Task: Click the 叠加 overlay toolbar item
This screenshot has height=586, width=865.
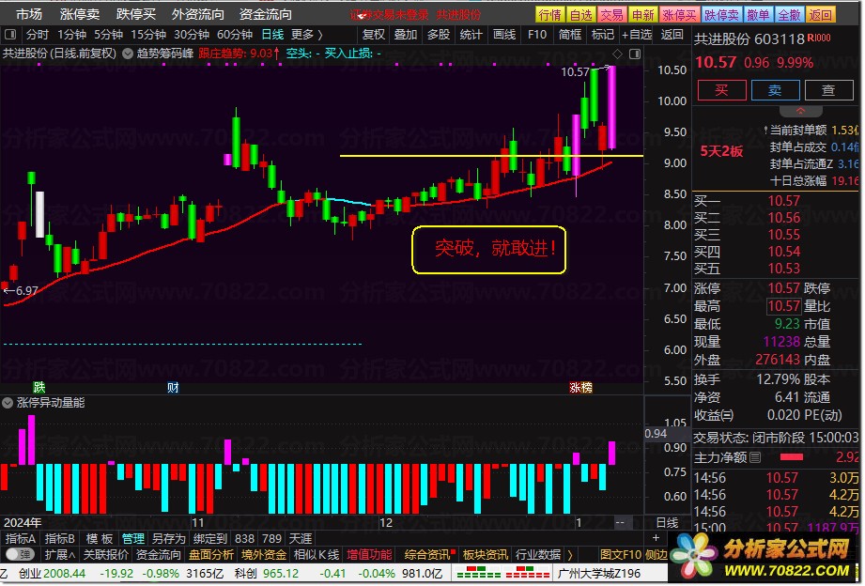Action: 406,35
